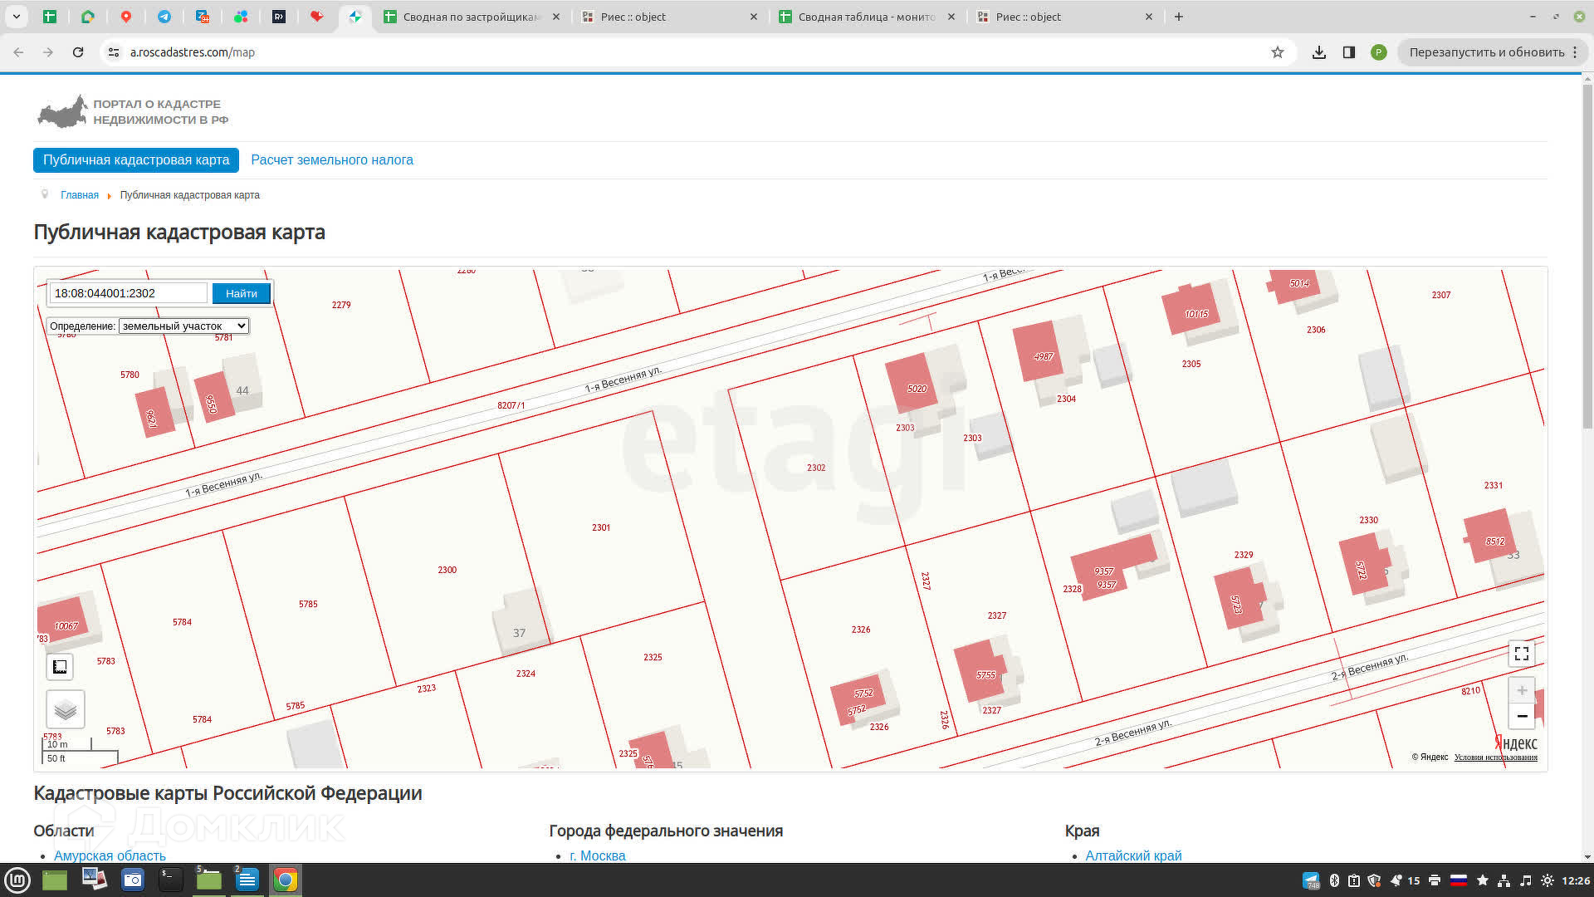Screen dimensions: 1594x897
Task: Bookmark this page with star icon
Action: click(x=1277, y=52)
